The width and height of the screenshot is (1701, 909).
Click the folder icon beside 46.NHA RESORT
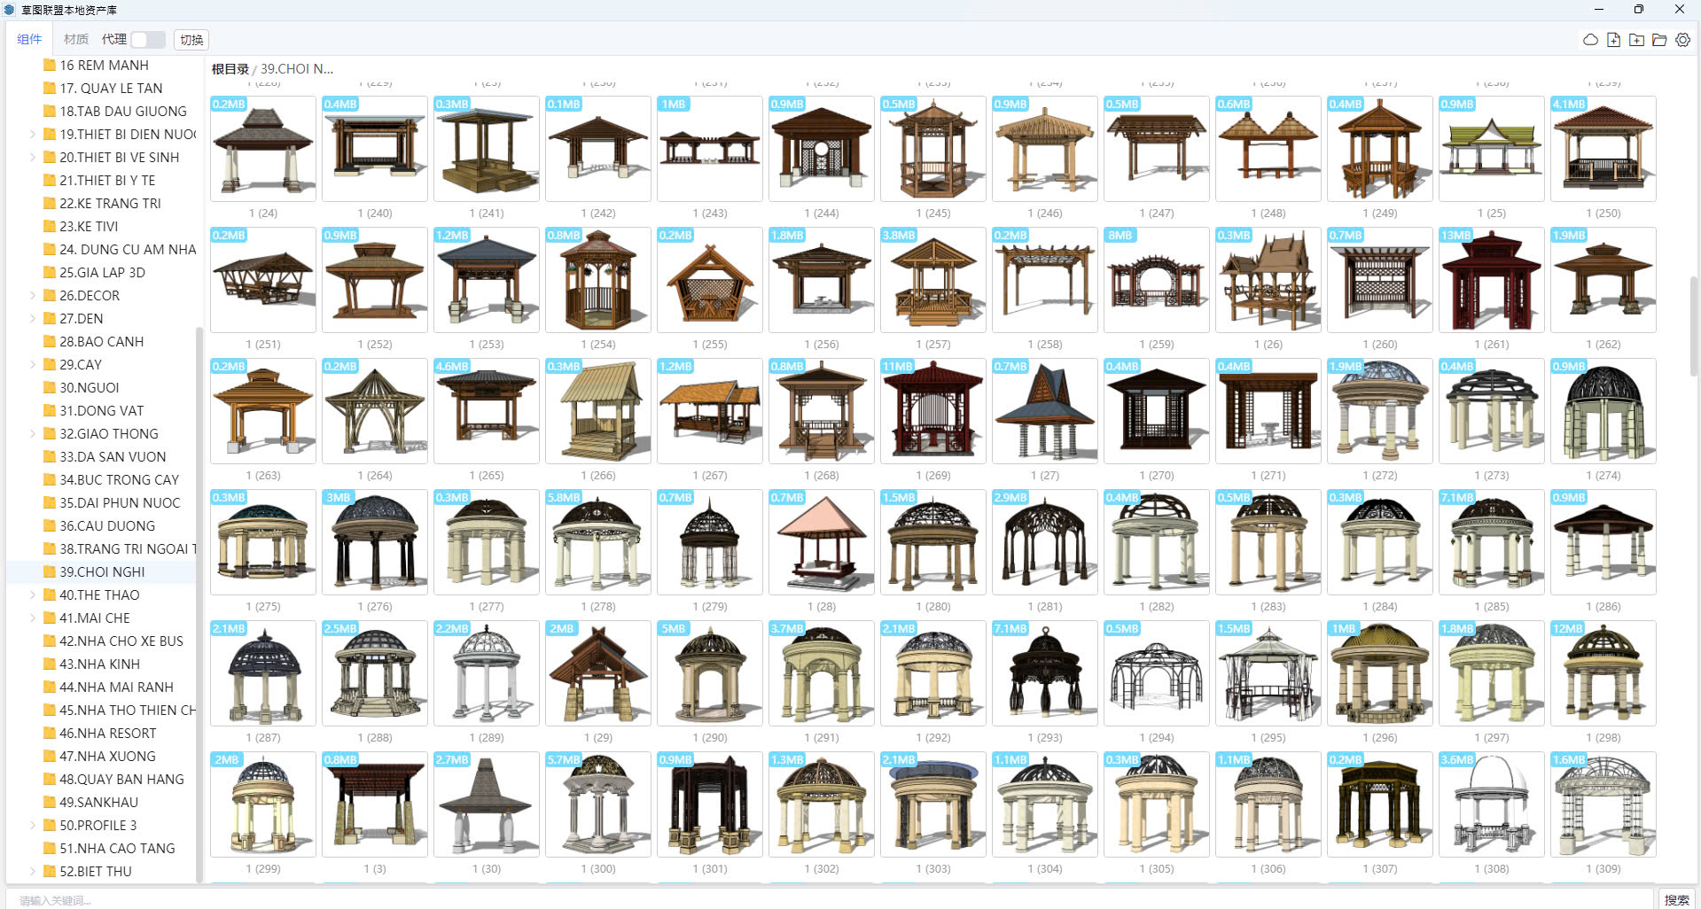(50, 734)
